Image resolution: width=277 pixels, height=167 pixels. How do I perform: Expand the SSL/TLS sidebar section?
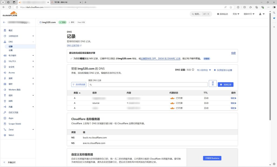coord(33,61)
